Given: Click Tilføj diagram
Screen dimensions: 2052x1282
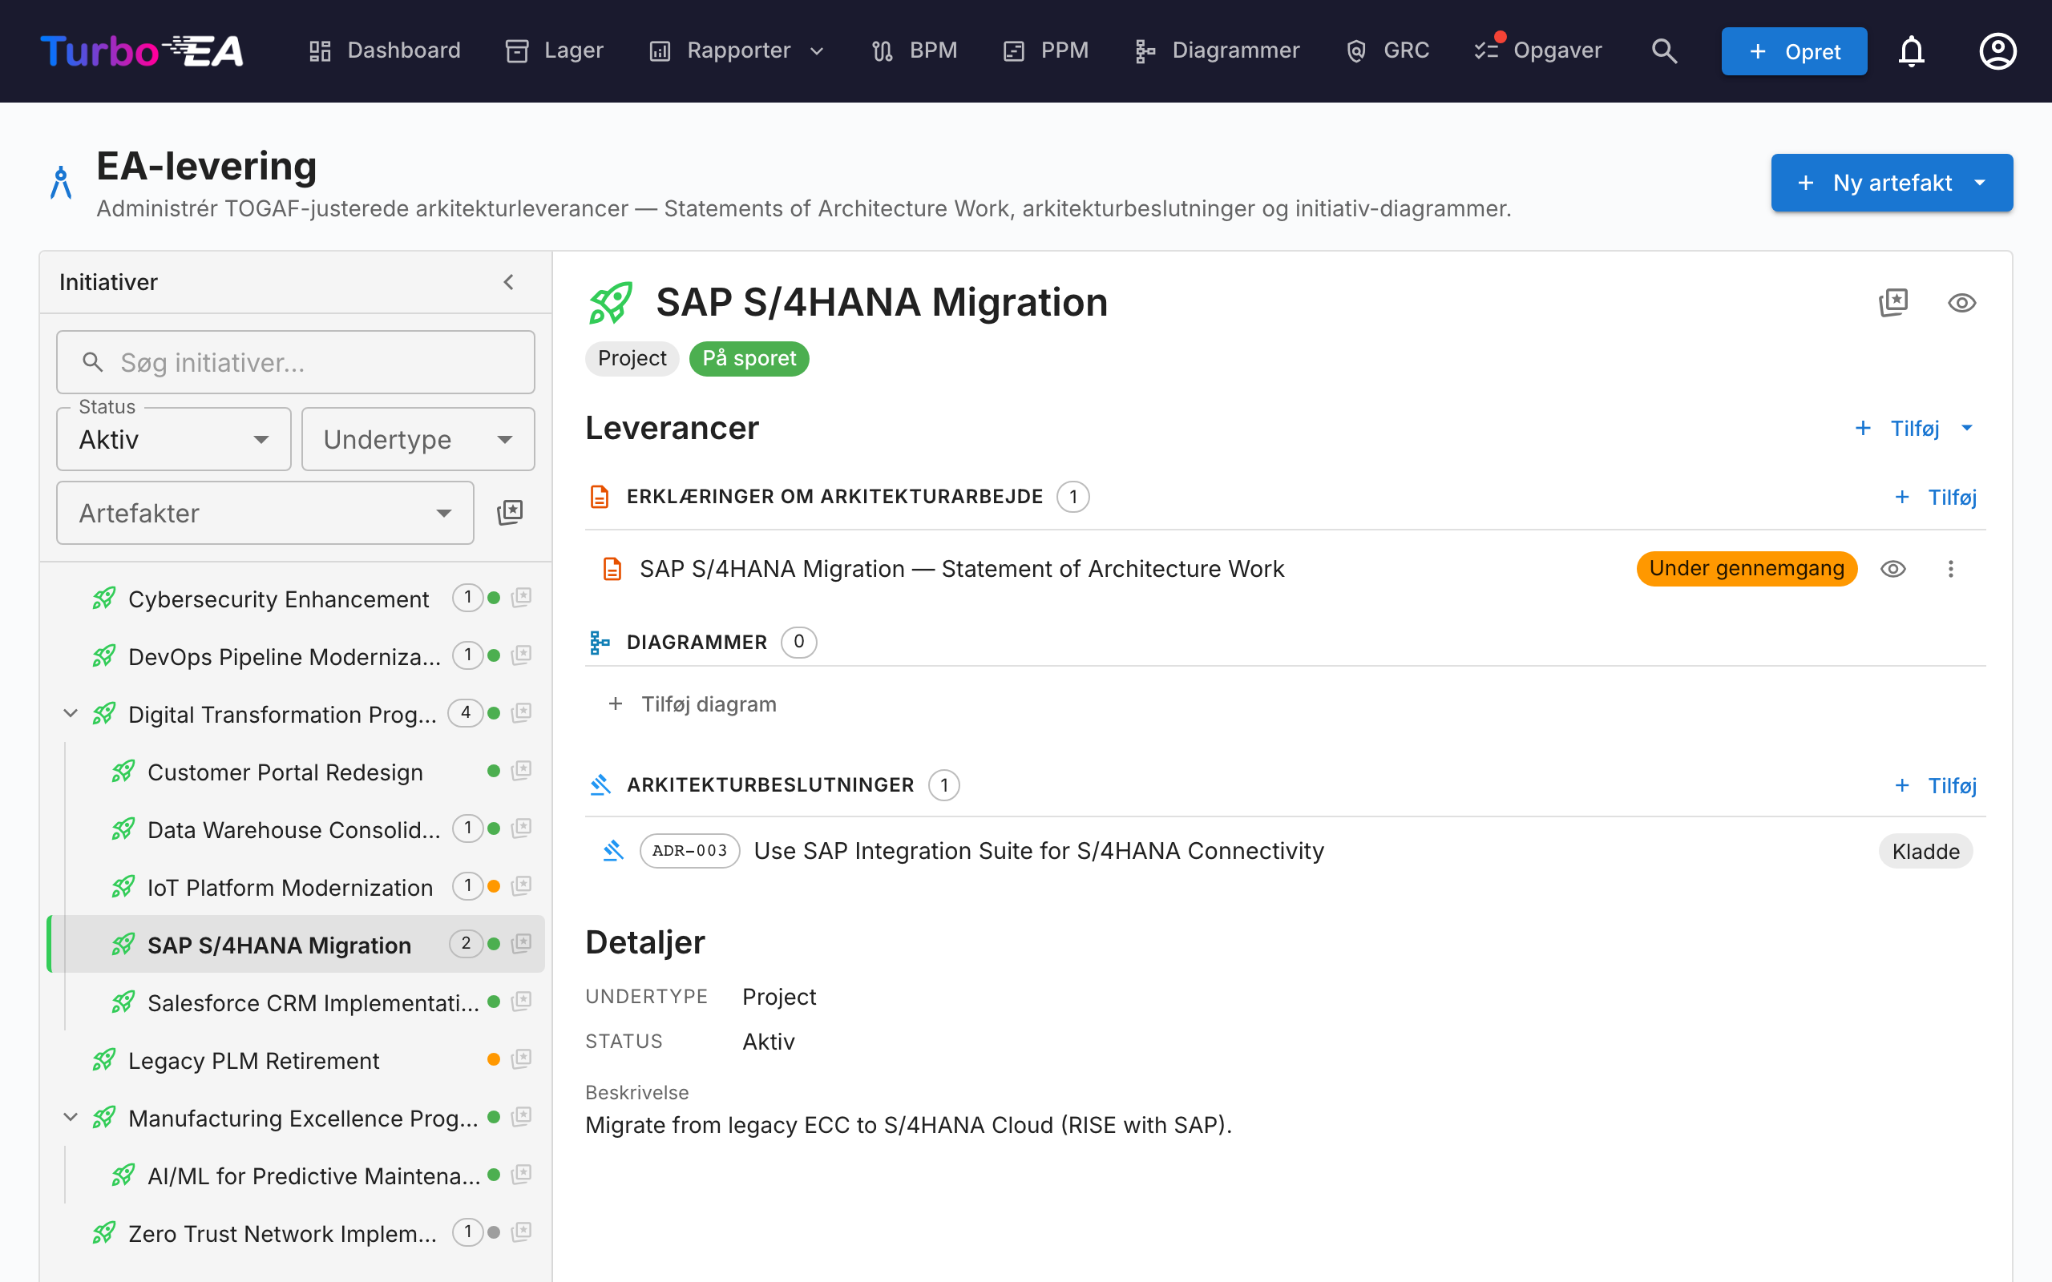Looking at the screenshot, I should [692, 703].
